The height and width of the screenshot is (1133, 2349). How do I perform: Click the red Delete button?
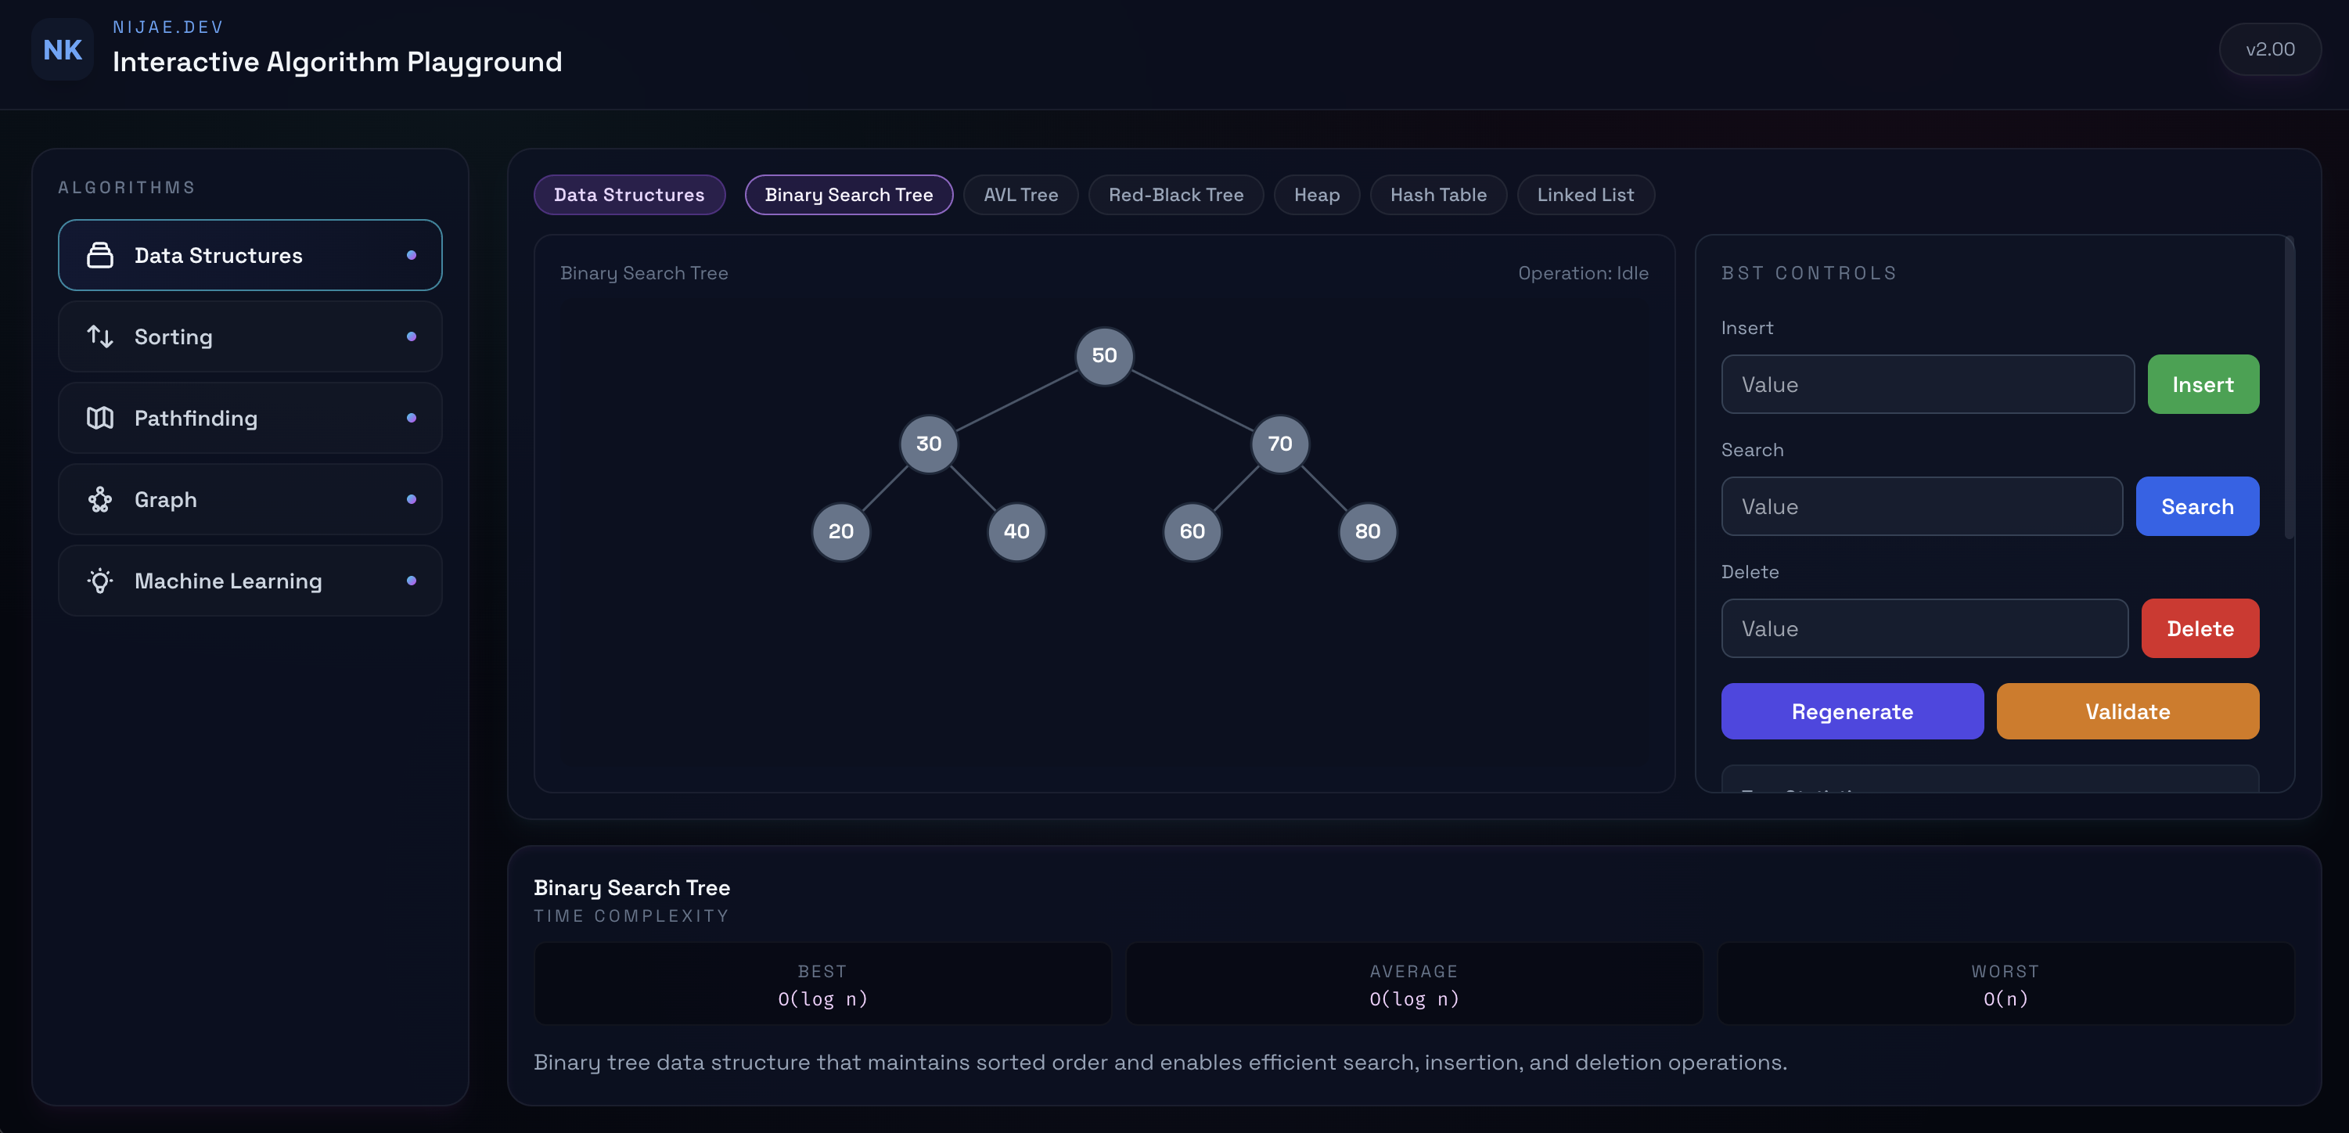[2200, 628]
